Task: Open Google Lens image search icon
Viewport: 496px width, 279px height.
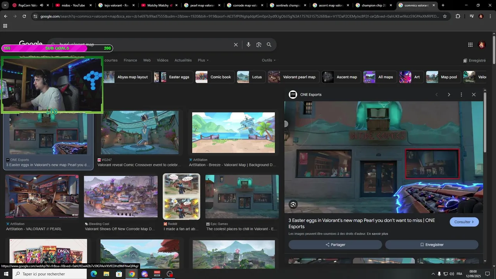Action: 259,45
